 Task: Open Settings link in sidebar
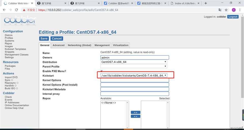[x=9, y=58]
